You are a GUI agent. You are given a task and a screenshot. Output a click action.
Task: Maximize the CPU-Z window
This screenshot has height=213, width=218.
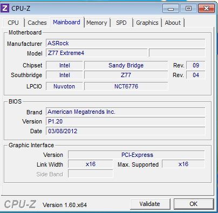tap(188, 9)
